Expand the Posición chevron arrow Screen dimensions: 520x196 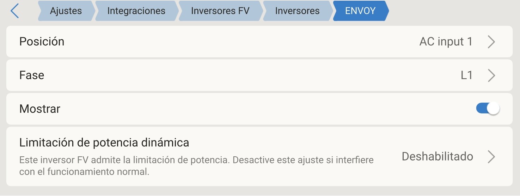pyautogui.click(x=491, y=42)
